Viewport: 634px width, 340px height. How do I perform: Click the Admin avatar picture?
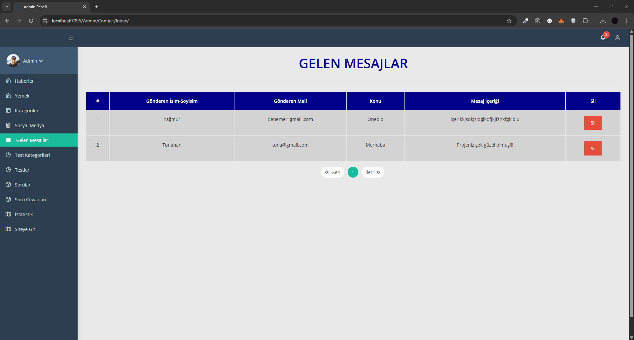[13, 61]
